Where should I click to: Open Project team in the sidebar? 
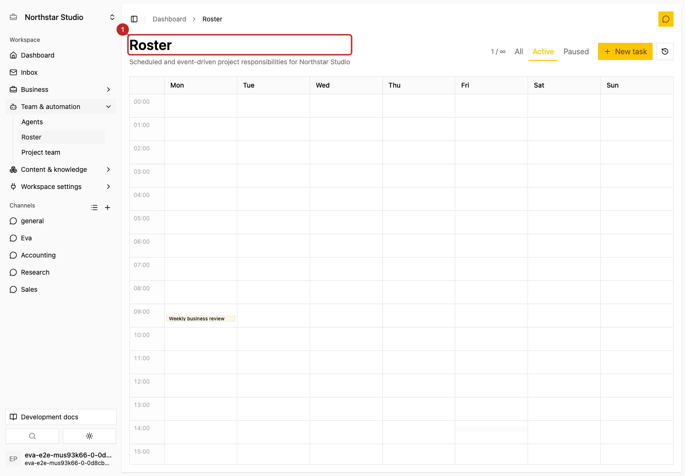[61, 152]
